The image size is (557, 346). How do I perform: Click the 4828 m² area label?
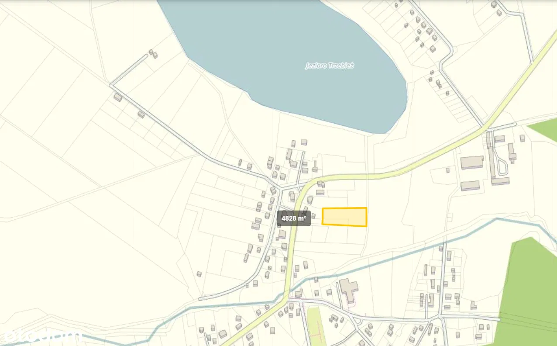(294, 218)
